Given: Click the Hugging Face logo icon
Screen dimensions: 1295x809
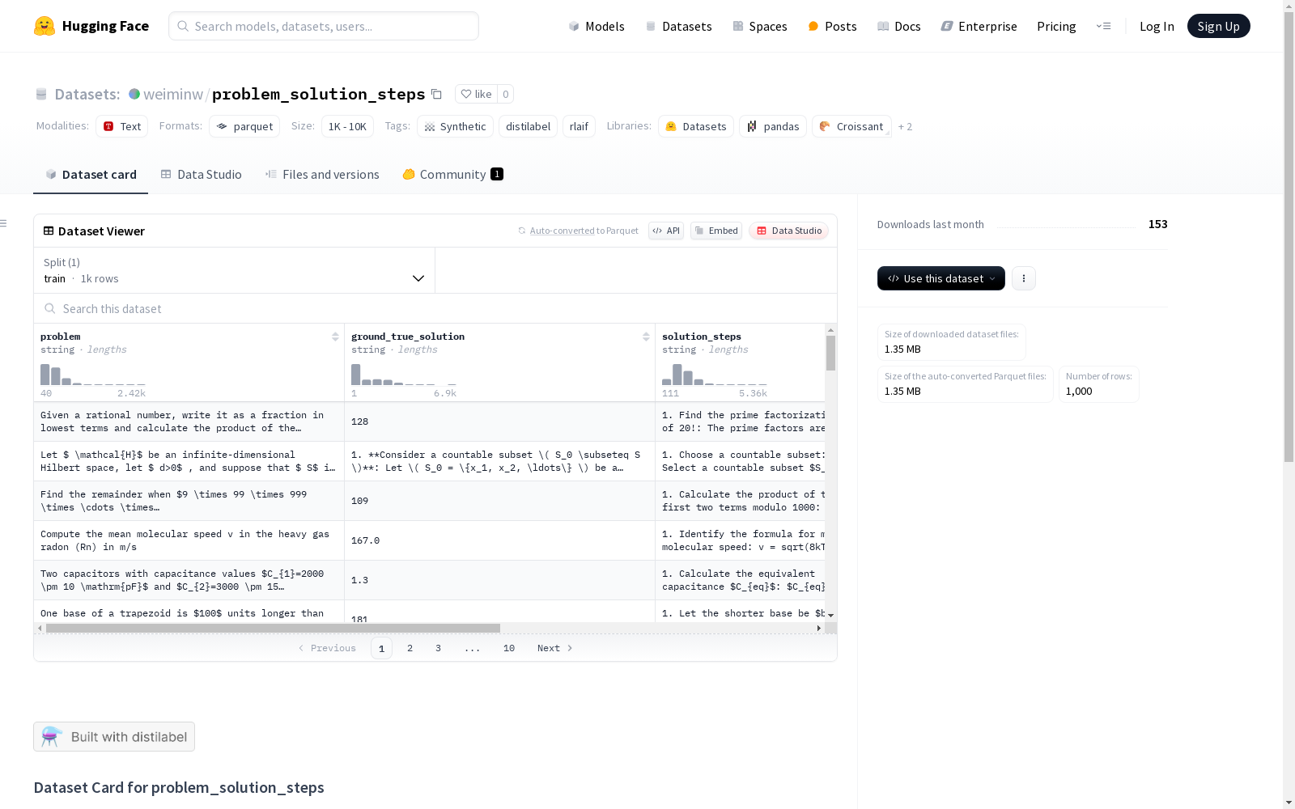Looking at the screenshot, I should 45,26.
